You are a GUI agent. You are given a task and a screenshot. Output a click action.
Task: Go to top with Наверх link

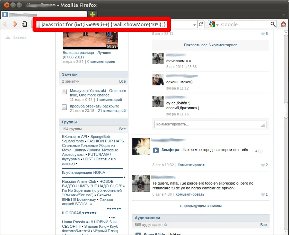[16, 37]
